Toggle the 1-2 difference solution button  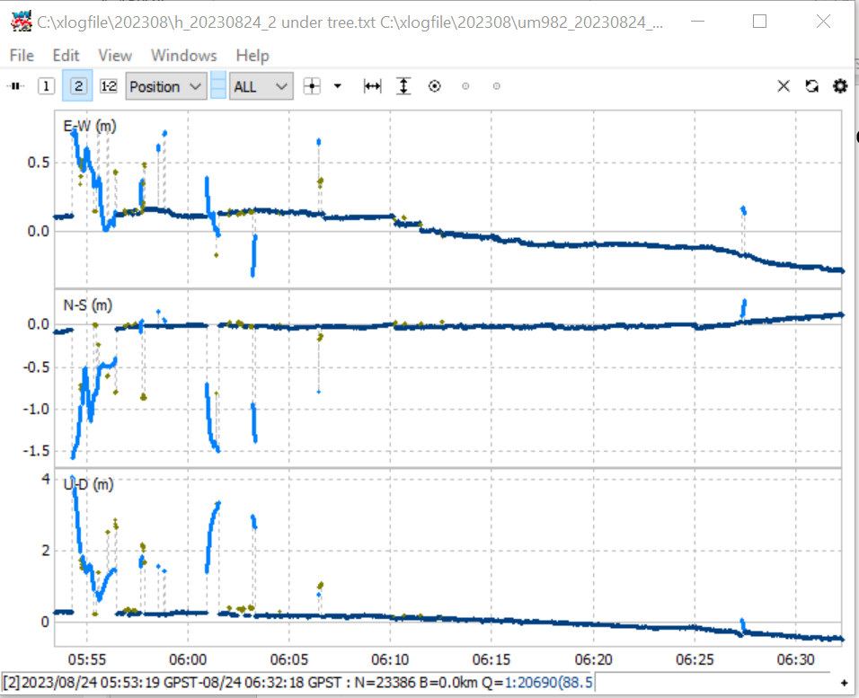tap(109, 86)
